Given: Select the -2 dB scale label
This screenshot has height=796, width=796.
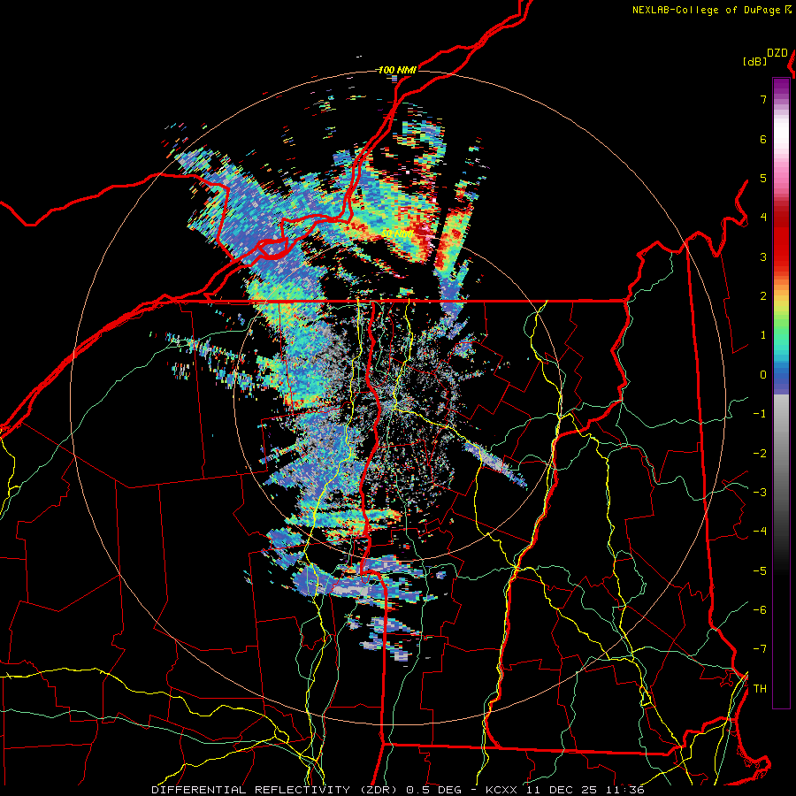Looking at the screenshot, I should point(760,454).
